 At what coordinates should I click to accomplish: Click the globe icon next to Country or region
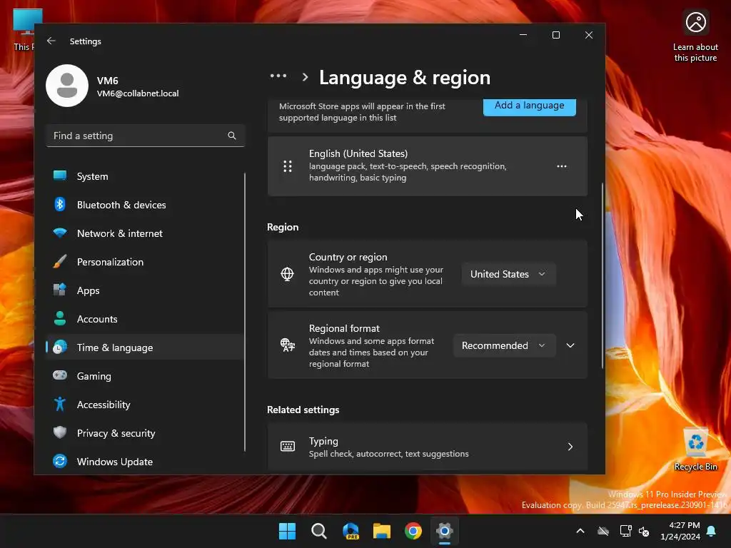point(287,274)
